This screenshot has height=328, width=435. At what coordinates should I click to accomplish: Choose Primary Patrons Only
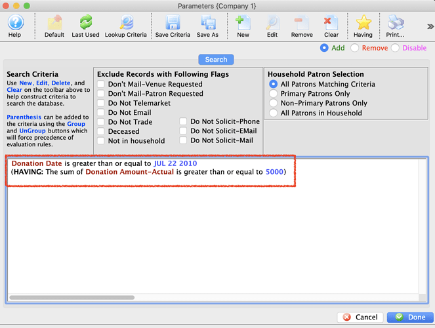pos(273,93)
